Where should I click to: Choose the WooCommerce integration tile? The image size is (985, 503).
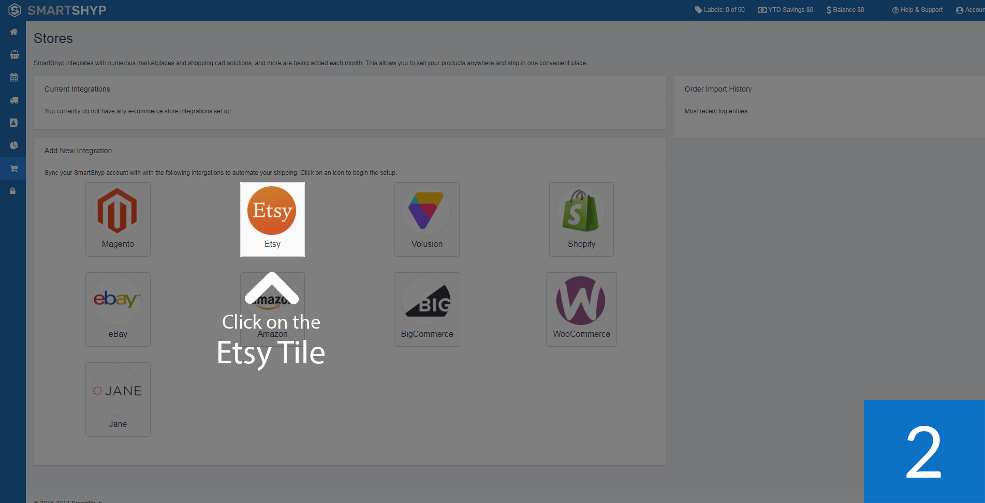coord(581,309)
